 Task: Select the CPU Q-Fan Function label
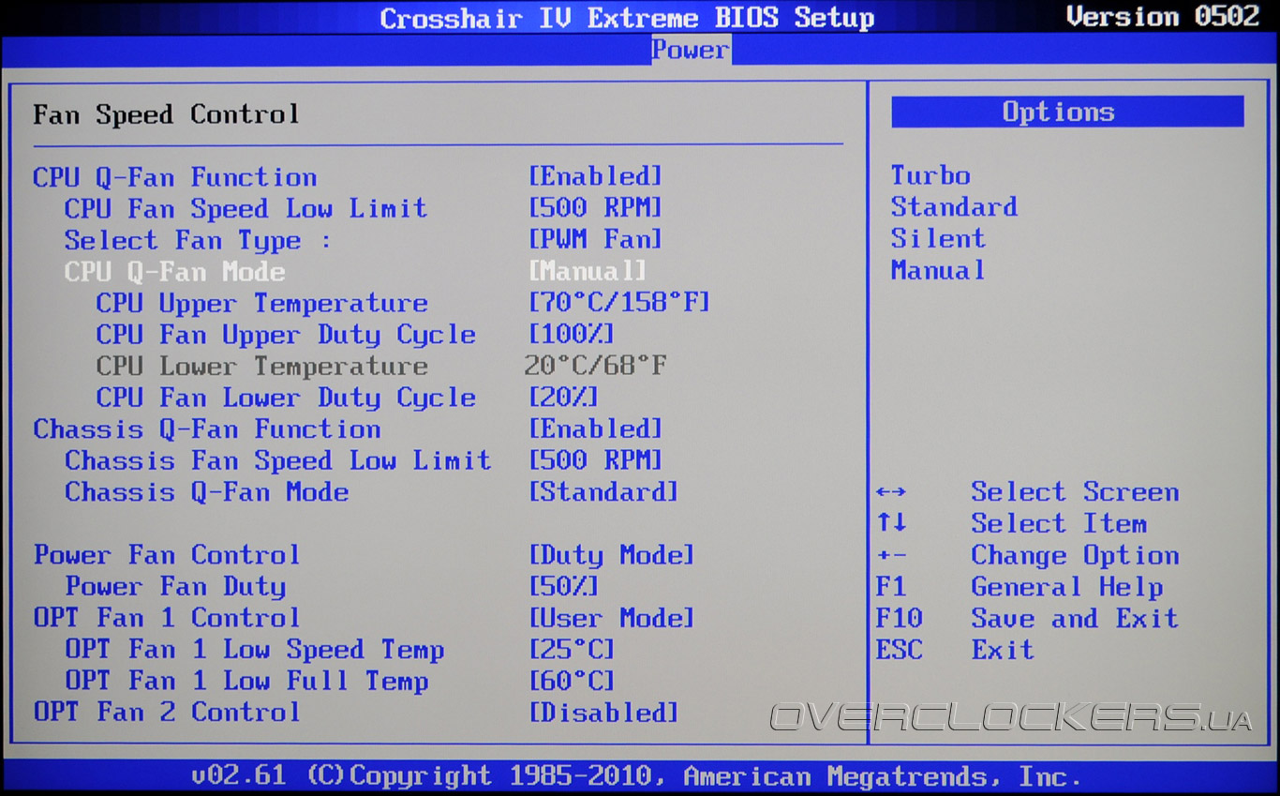175,176
